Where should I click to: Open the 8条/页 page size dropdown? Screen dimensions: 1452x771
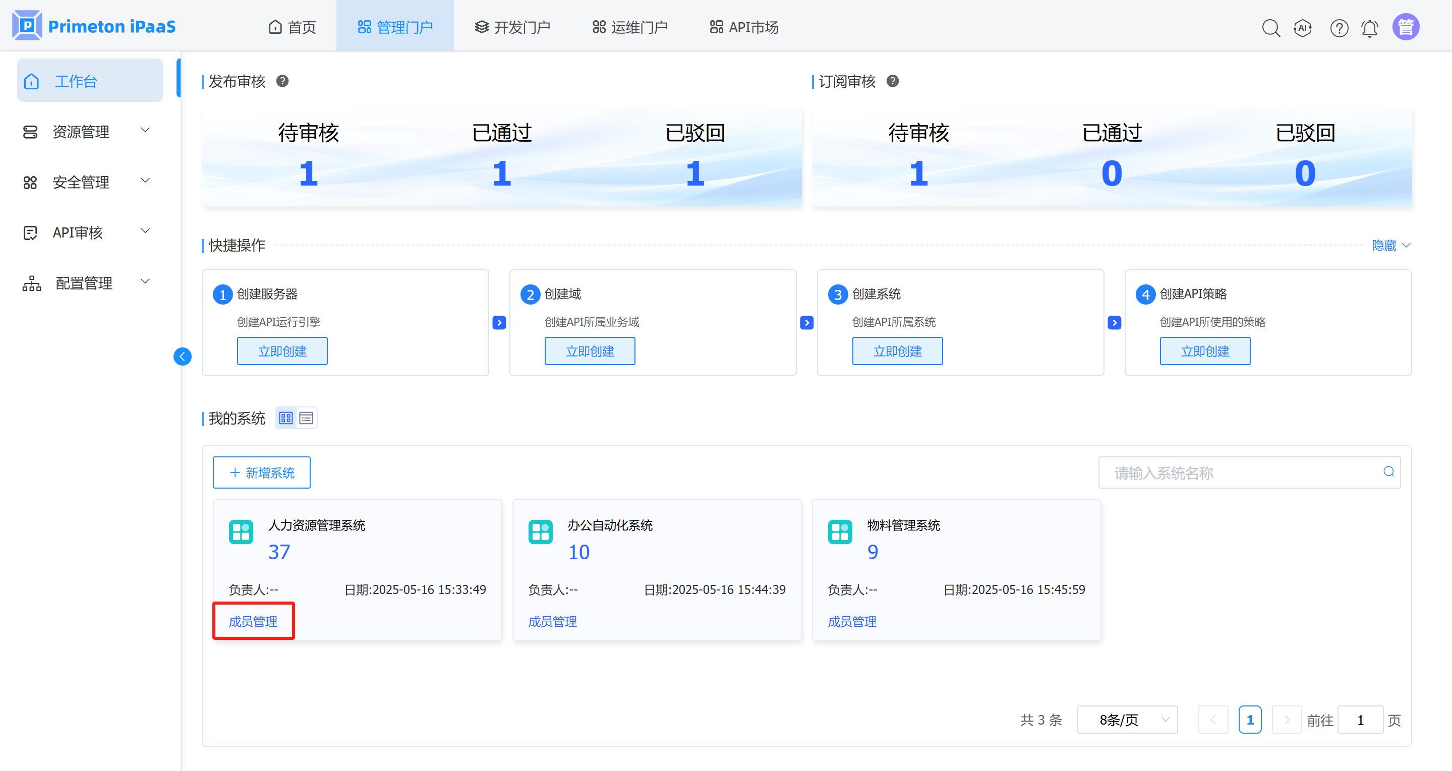click(1127, 720)
